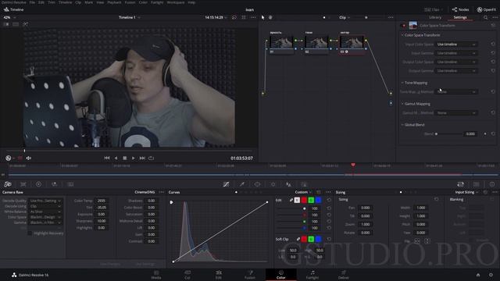Open the Input Gamma dropdown
The height and width of the screenshot is (281, 500).
tap(456, 53)
